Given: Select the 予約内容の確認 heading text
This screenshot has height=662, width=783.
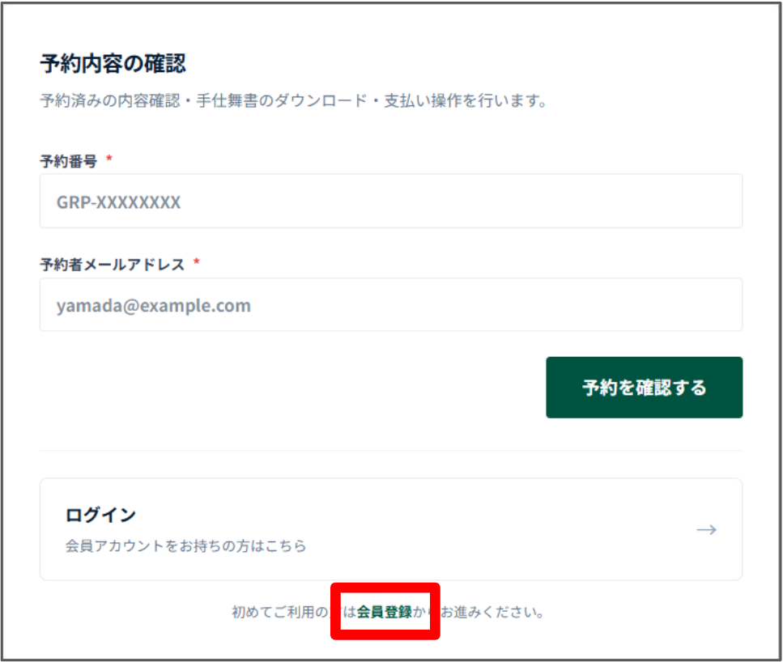Looking at the screenshot, I should click(113, 64).
